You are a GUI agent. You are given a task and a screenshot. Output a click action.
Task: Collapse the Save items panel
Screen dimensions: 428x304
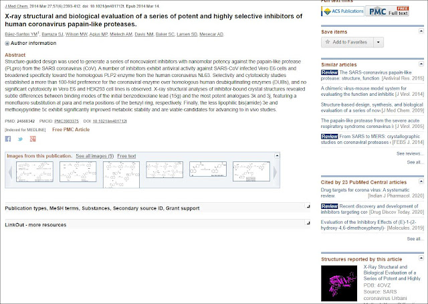pos(421,31)
